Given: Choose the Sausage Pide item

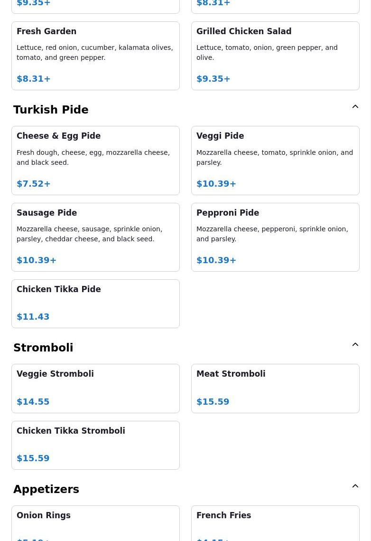Looking at the screenshot, I should point(95,237).
